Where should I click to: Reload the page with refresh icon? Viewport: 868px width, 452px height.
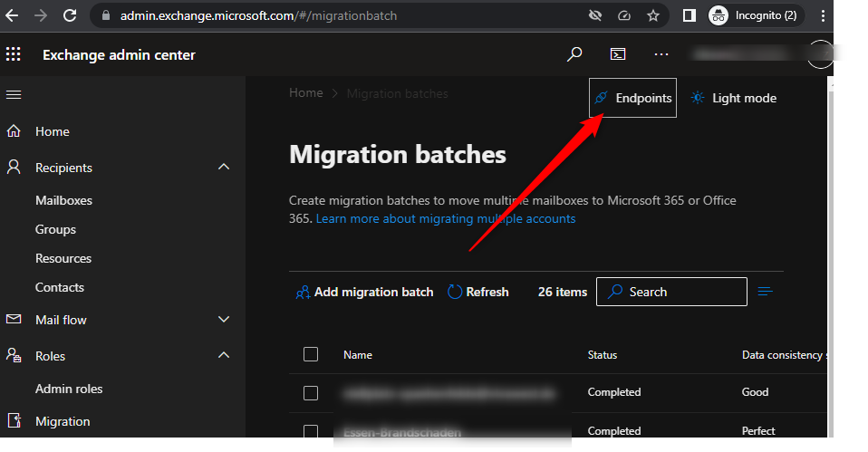pyautogui.click(x=70, y=15)
